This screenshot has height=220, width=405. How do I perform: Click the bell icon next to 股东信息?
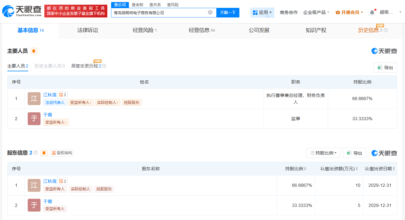click(x=44, y=153)
